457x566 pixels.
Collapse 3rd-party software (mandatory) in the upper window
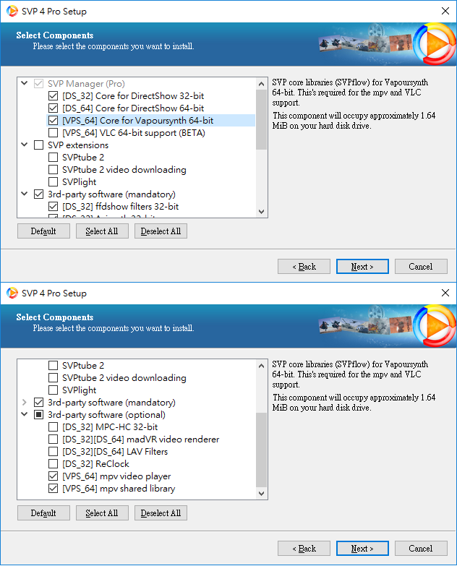click(x=24, y=194)
